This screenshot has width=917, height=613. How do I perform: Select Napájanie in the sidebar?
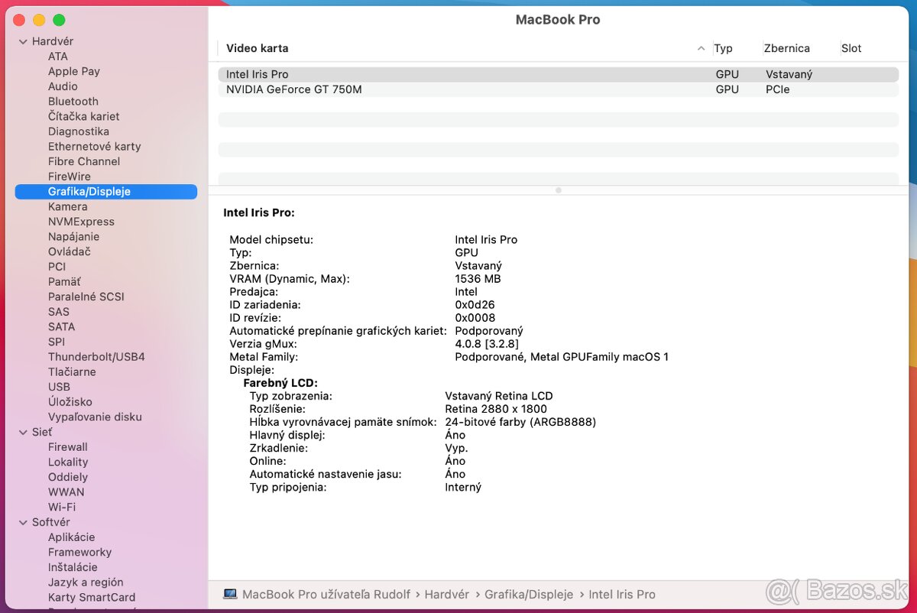73,236
